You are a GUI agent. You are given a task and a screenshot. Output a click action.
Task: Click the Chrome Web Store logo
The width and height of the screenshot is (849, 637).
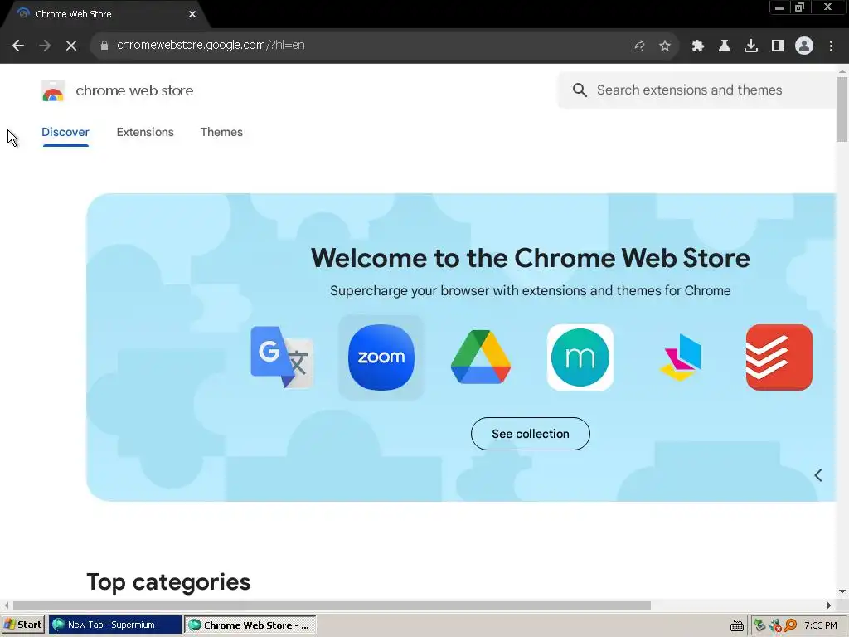point(53,90)
